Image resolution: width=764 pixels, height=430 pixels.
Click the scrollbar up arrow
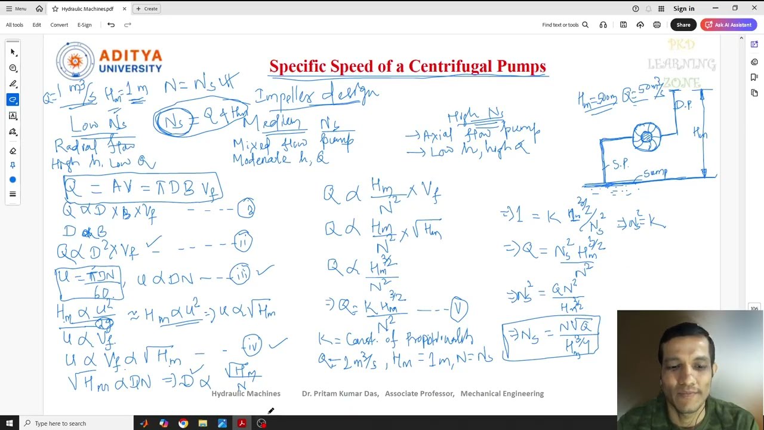pyautogui.click(x=741, y=38)
